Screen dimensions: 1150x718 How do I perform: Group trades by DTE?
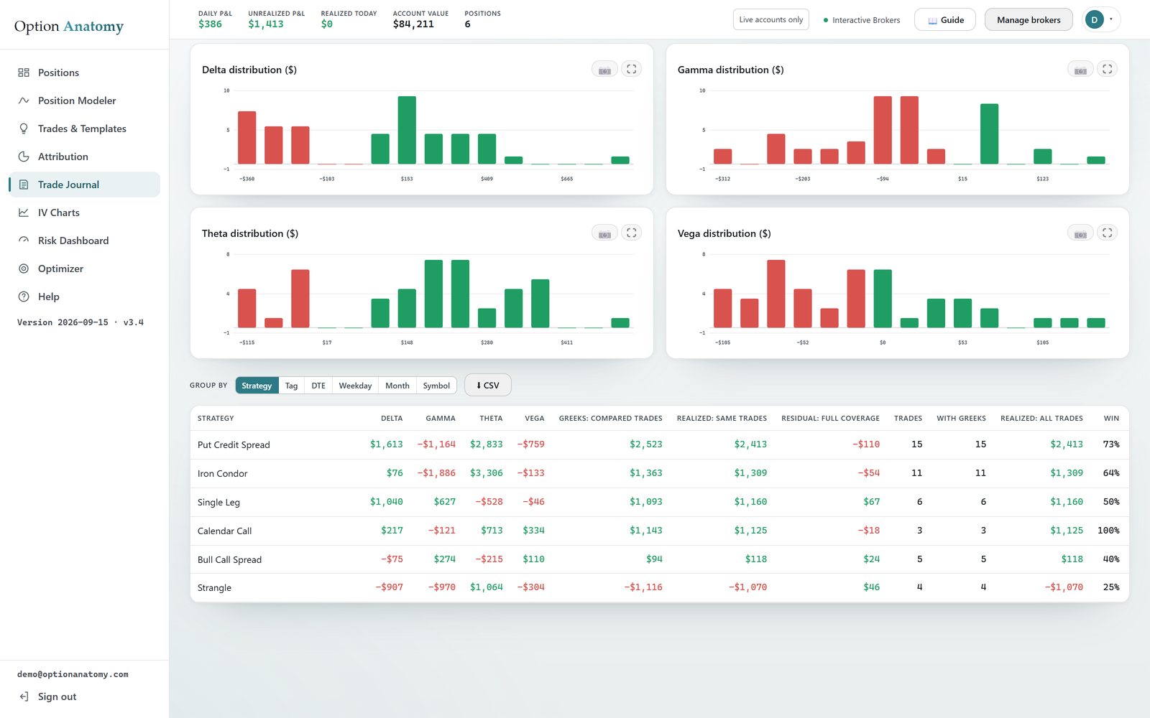(x=318, y=386)
